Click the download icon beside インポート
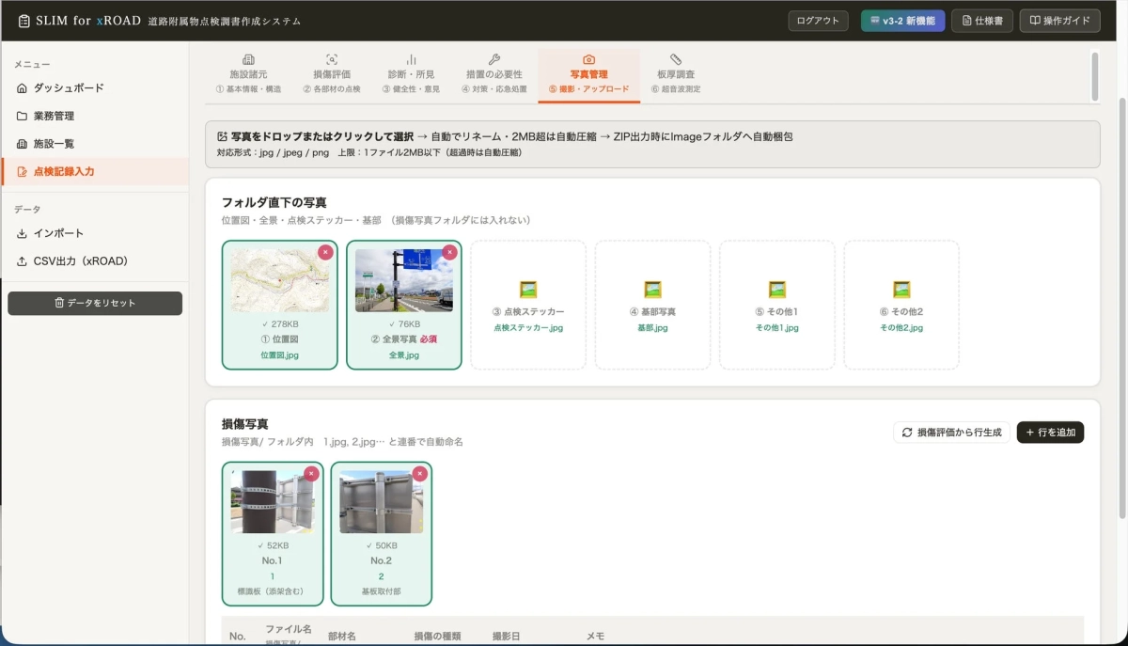The width and height of the screenshot is (1128, 646). [22, 233]
